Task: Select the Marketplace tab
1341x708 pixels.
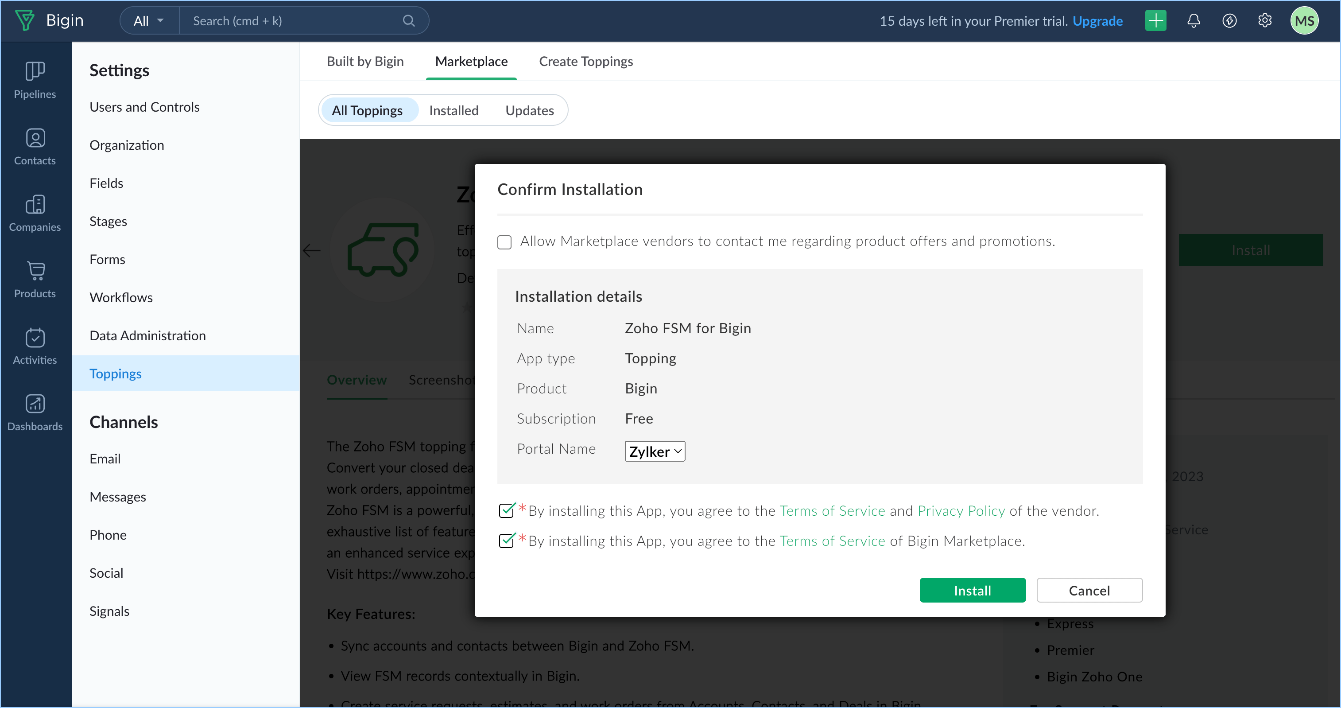Action: point(471,62)
